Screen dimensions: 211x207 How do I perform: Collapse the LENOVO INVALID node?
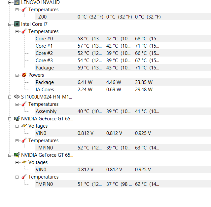pos(10,2)
